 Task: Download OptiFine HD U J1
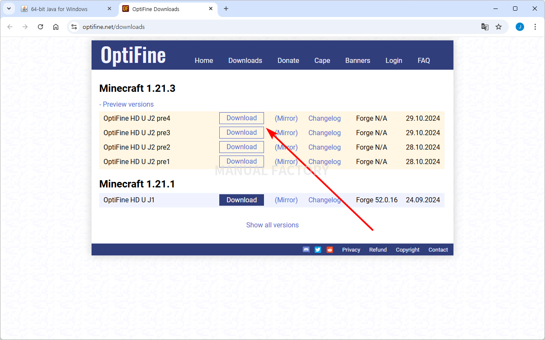click(x=241, y=200)
